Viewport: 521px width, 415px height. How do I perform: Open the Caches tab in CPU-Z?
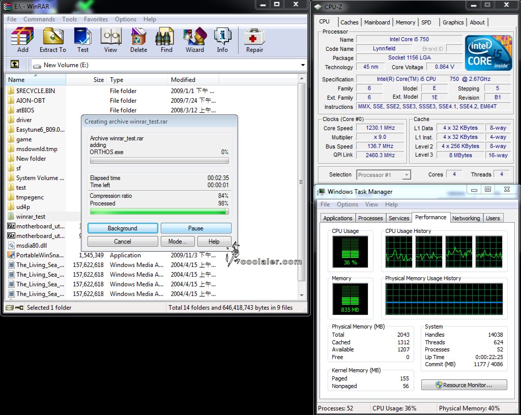coord(349,22)
